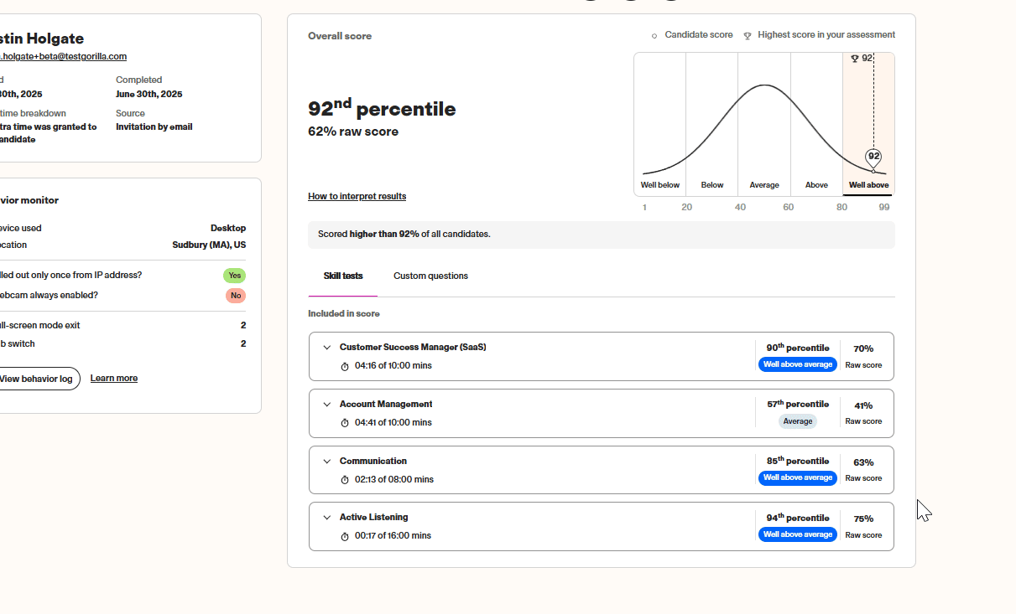The width and height of the screenshot is (1016, 614).
Task: Select the Well above range on the percentile scale
Action: pyautogui.click(x=868, y=185)
